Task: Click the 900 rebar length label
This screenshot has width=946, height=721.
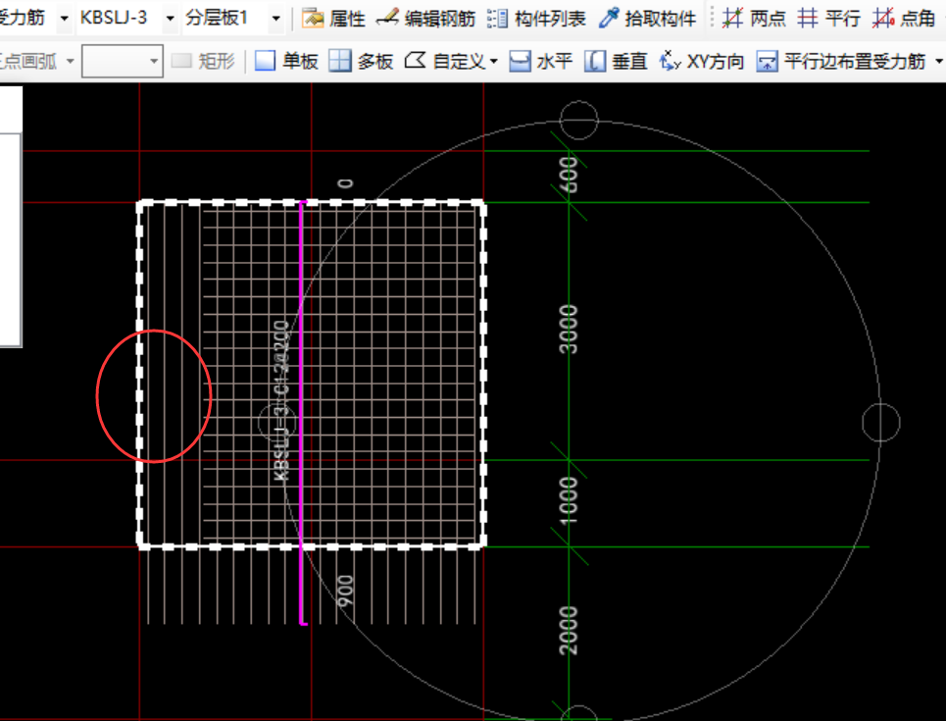Action: tap(345, 592)
